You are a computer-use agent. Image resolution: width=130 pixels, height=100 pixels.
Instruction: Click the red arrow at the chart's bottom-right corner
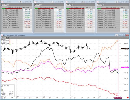(x=128, y=98)
